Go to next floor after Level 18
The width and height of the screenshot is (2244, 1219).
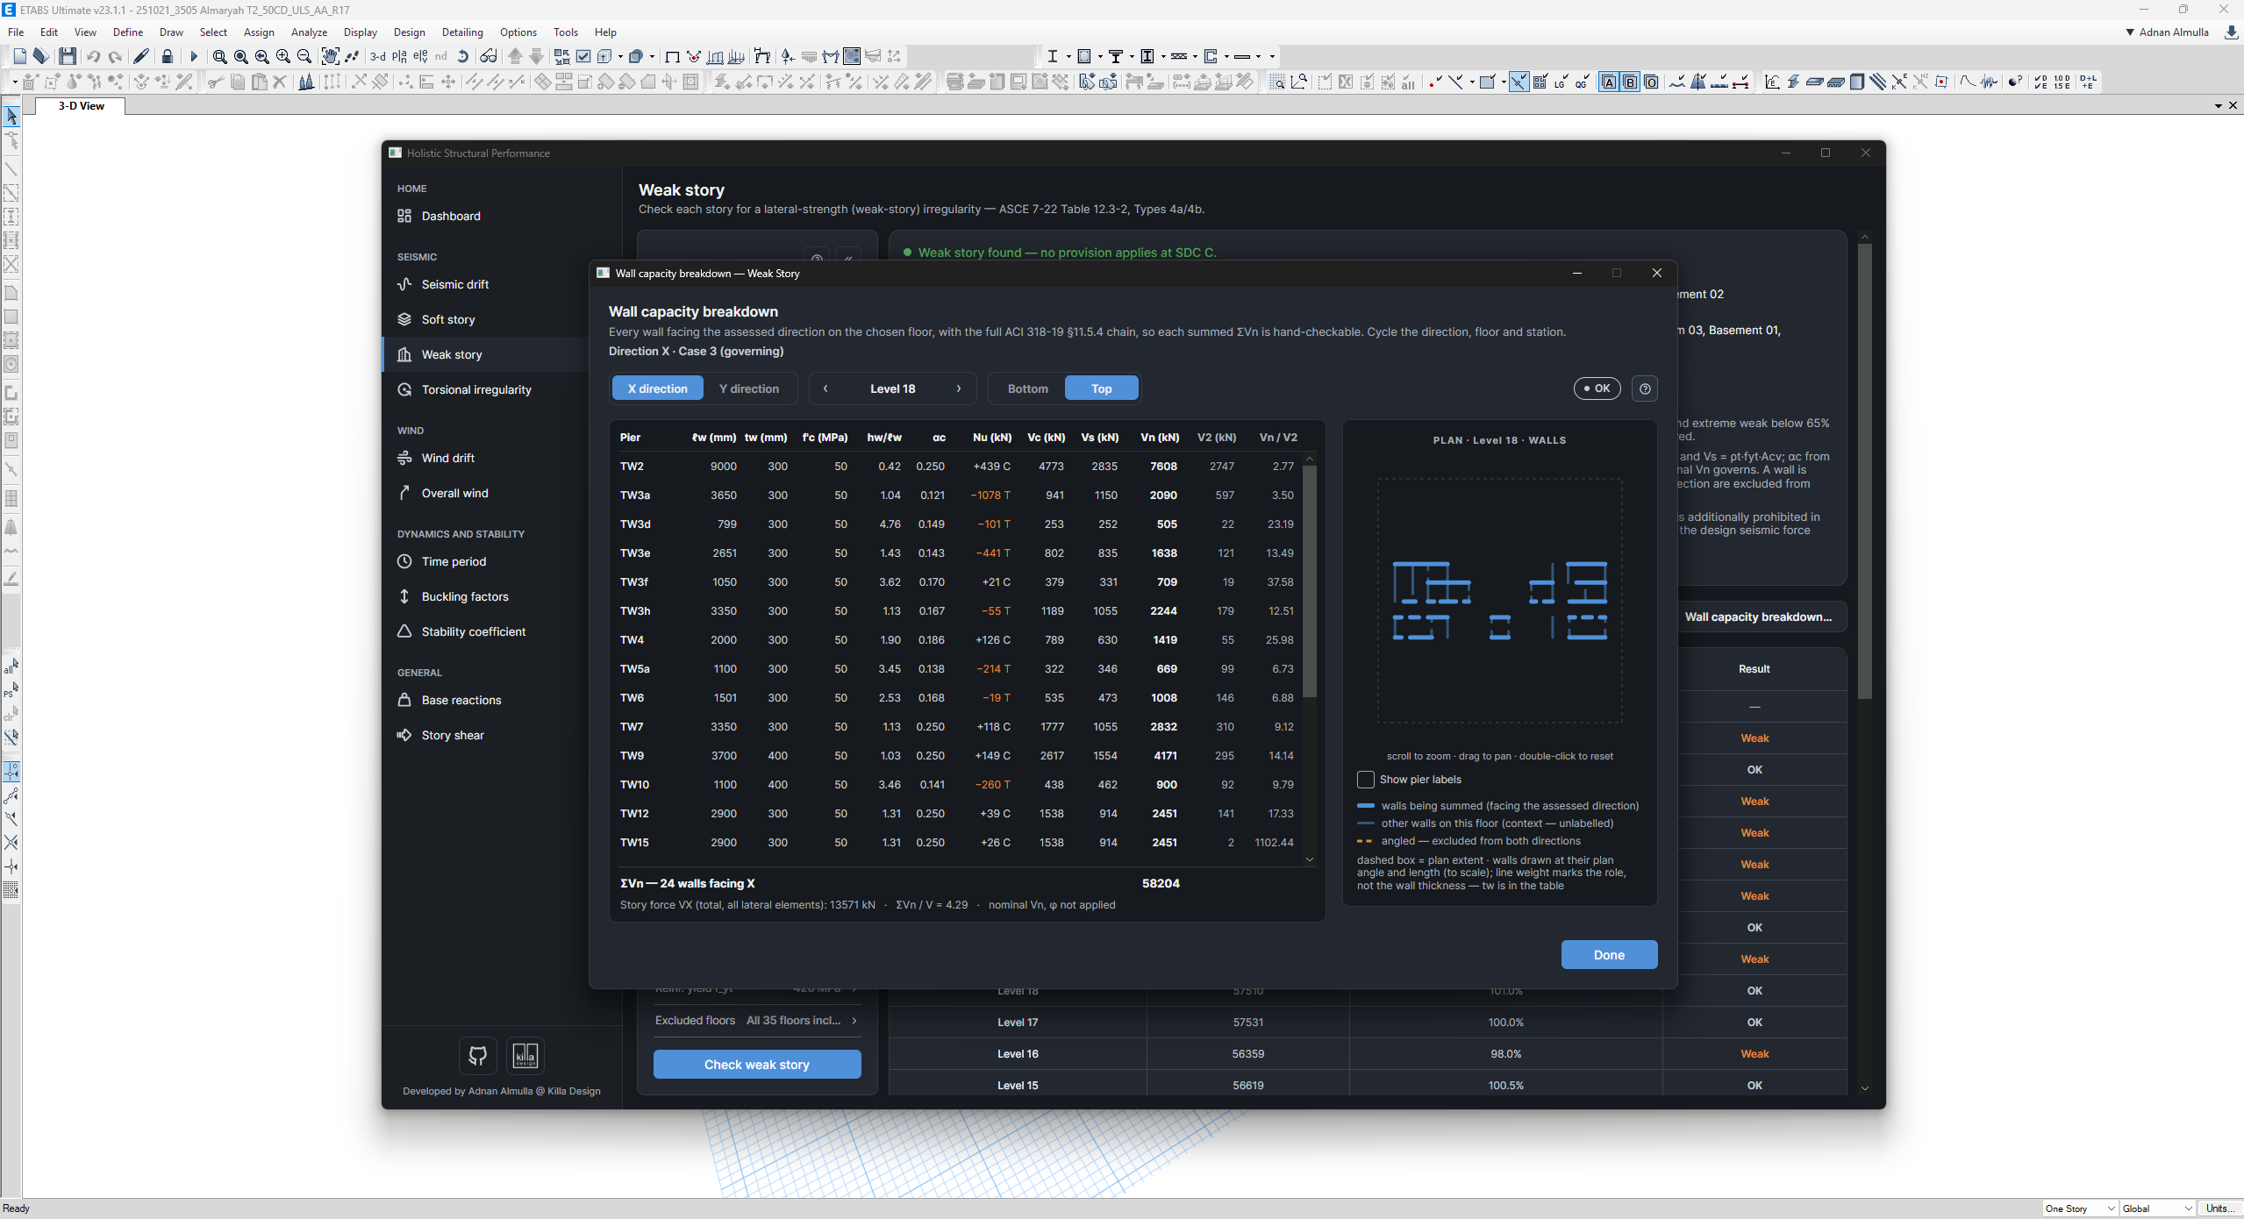click(x=959, y=389)
